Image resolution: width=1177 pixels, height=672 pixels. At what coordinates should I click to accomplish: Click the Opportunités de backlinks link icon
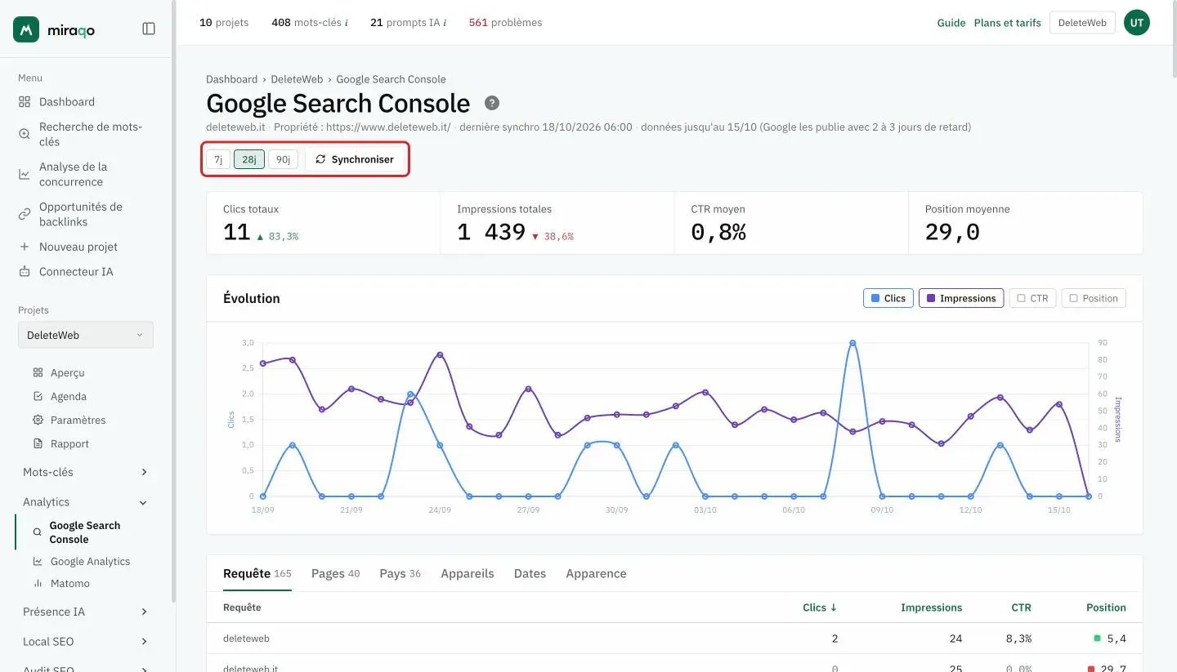click(x=25, y=214)
